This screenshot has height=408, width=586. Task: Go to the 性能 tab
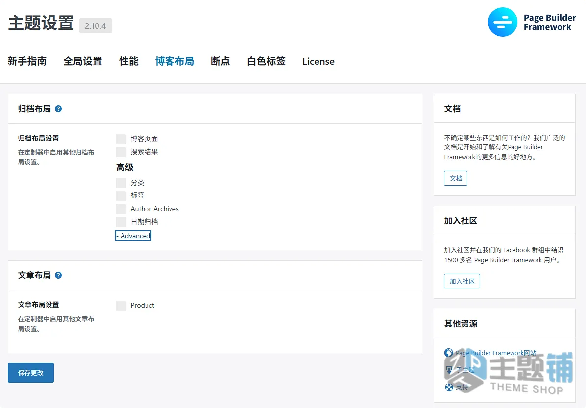click(x=128, y=61)
